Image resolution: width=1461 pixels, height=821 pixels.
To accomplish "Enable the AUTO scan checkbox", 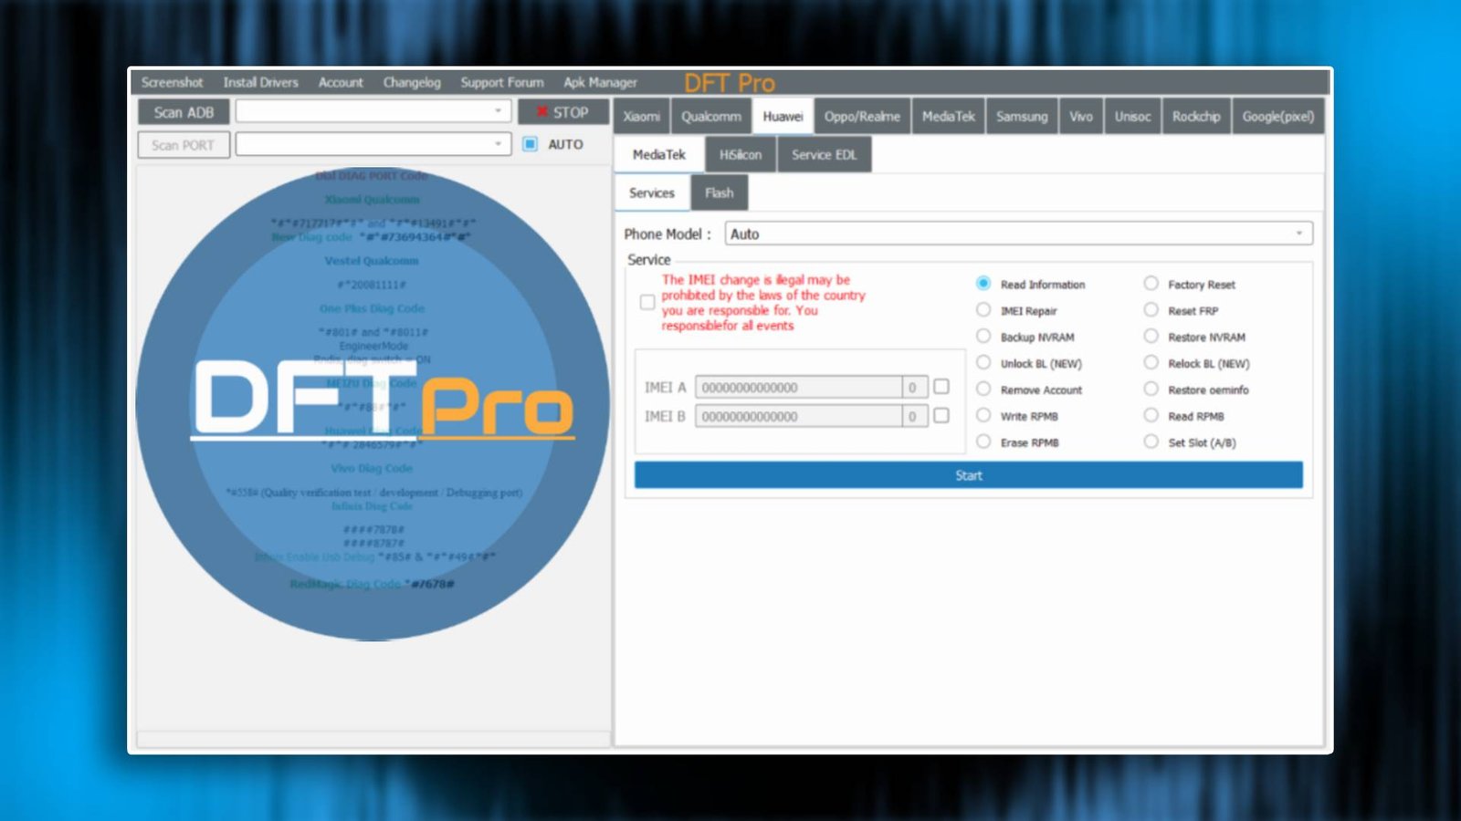I will coord(531,144).
